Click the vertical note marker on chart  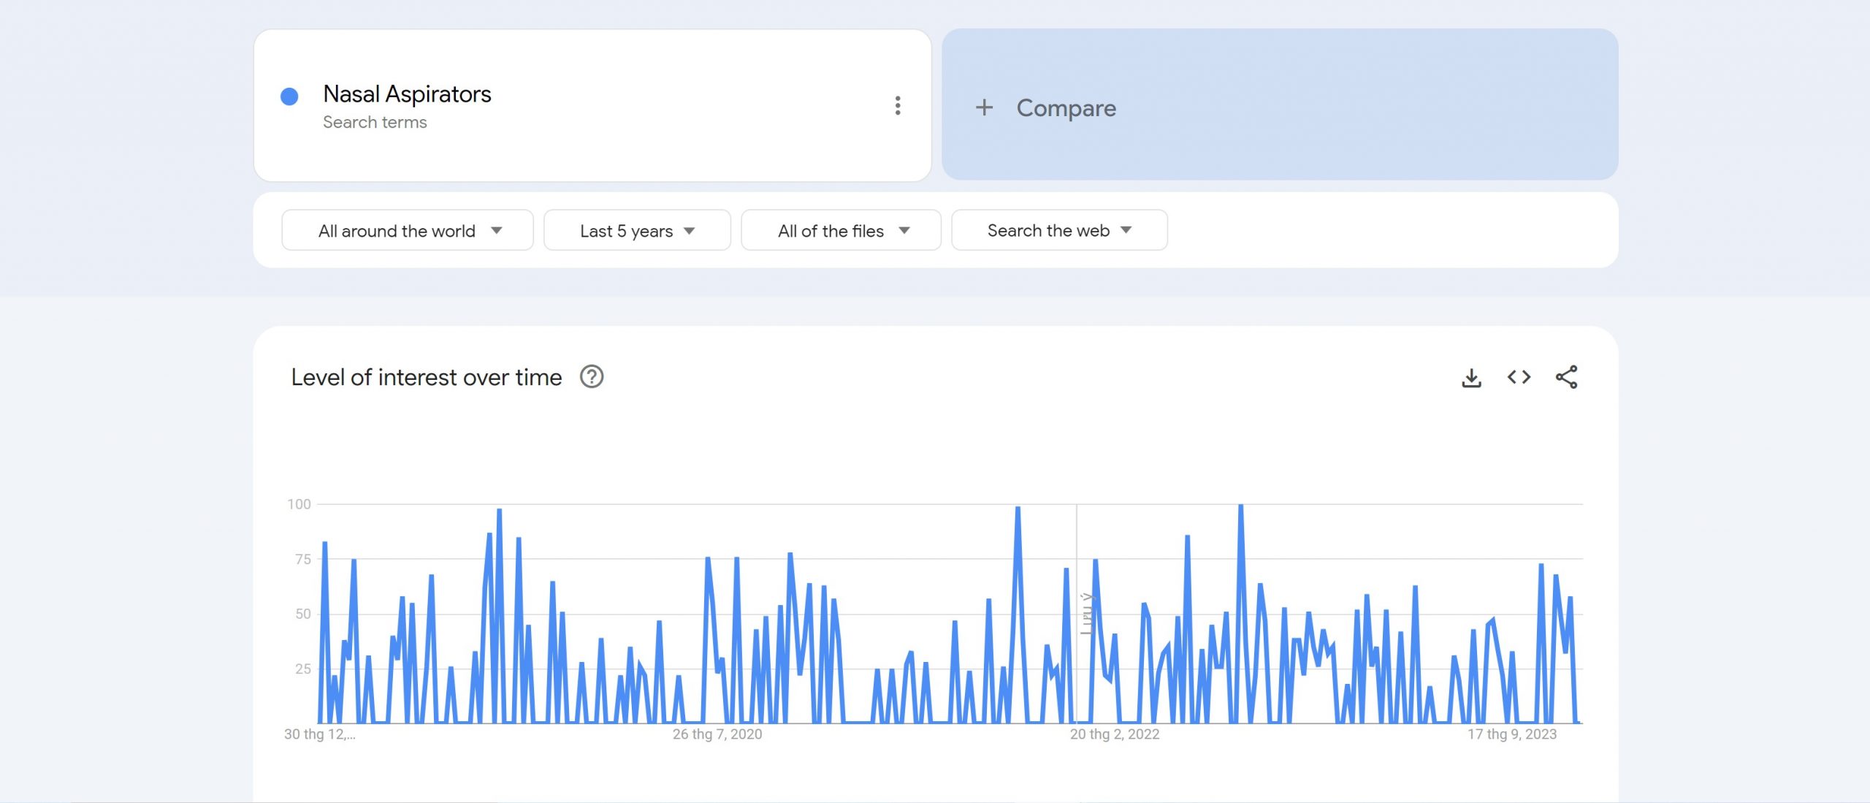[1086, 614]
